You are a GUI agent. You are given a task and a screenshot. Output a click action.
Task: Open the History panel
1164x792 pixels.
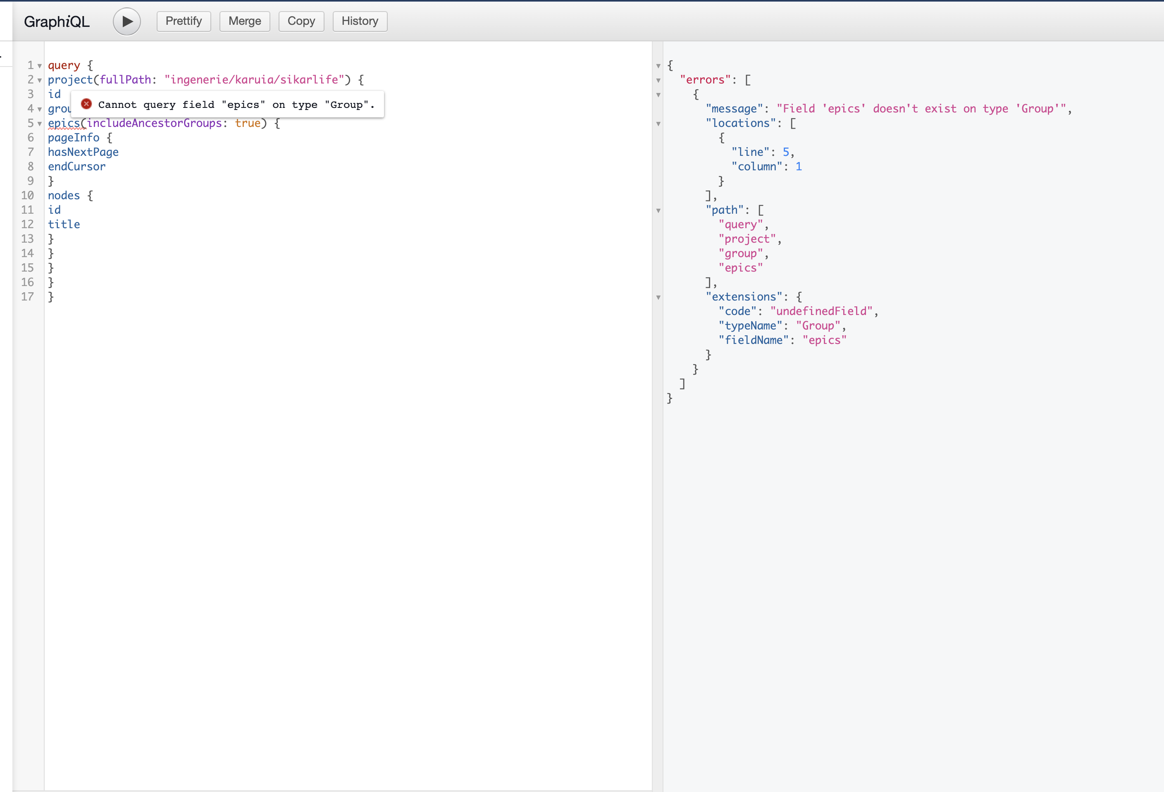coord(360,21)
